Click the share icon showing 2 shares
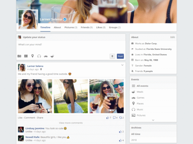Screen dimensions: 193x144 [120, 118]
